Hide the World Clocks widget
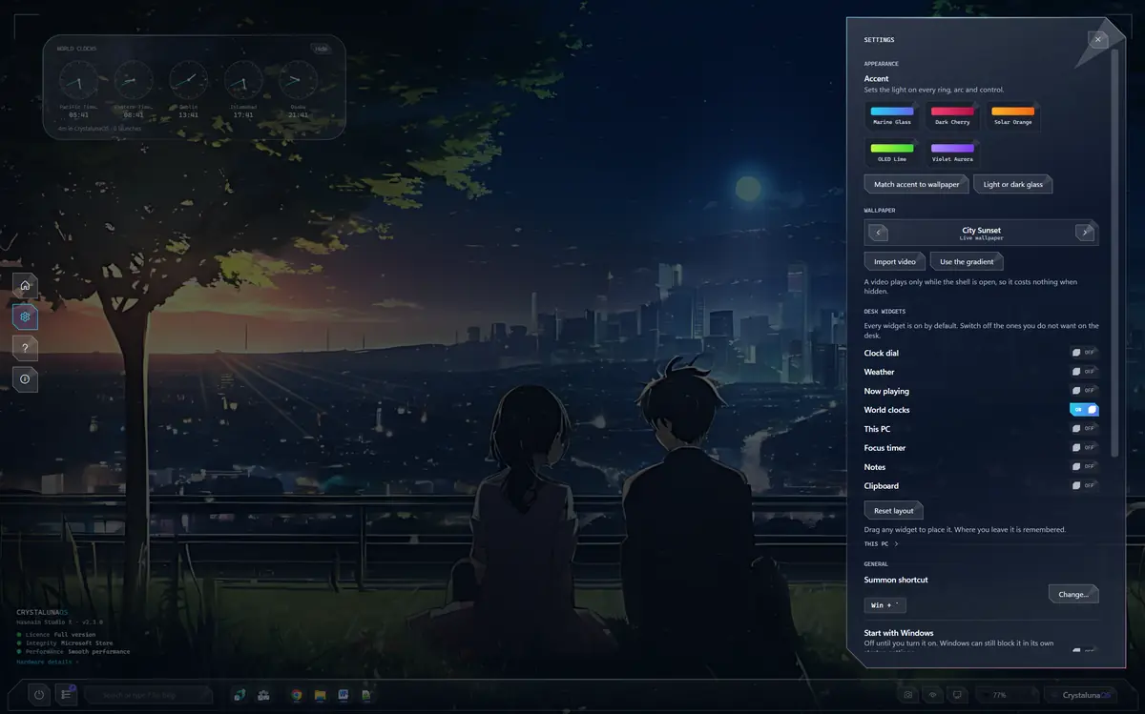The height and width of the screenshot is (714, 1145). [321, 49]
